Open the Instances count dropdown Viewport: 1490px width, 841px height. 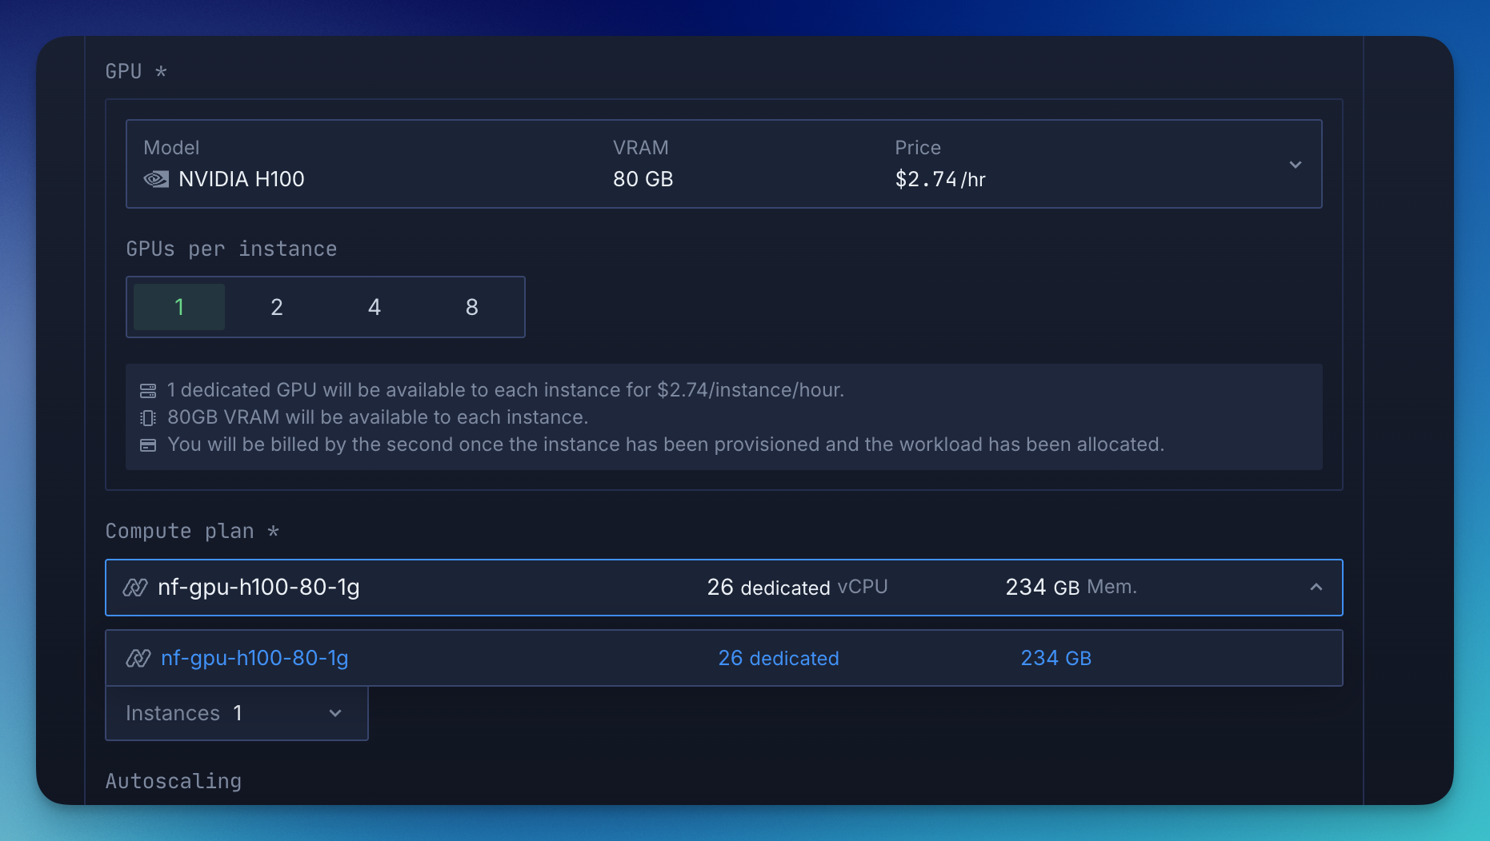click(237, 713)
